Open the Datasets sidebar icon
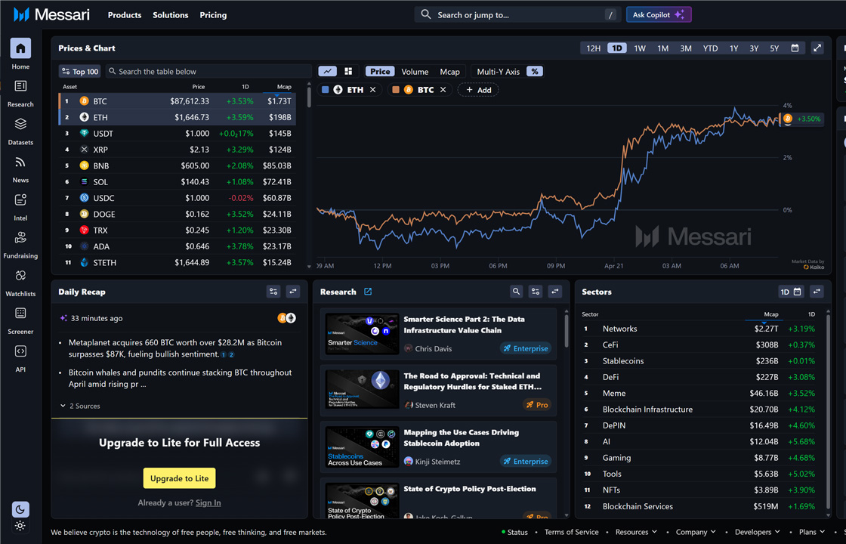The width and height of the screenshot is (846, 544). 20,124
